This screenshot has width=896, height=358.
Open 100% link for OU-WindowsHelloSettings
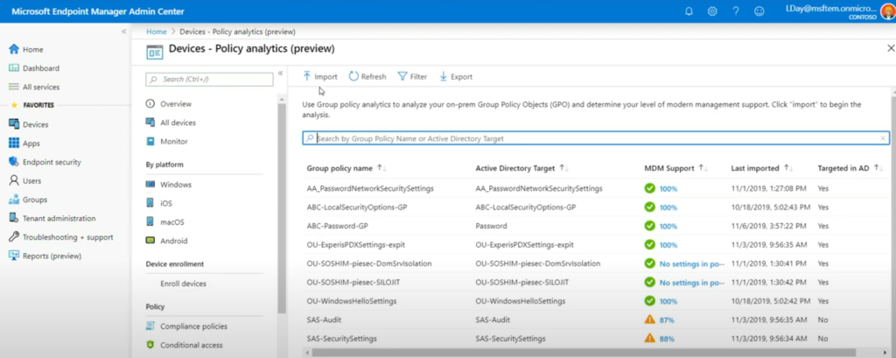pos(668,301)
